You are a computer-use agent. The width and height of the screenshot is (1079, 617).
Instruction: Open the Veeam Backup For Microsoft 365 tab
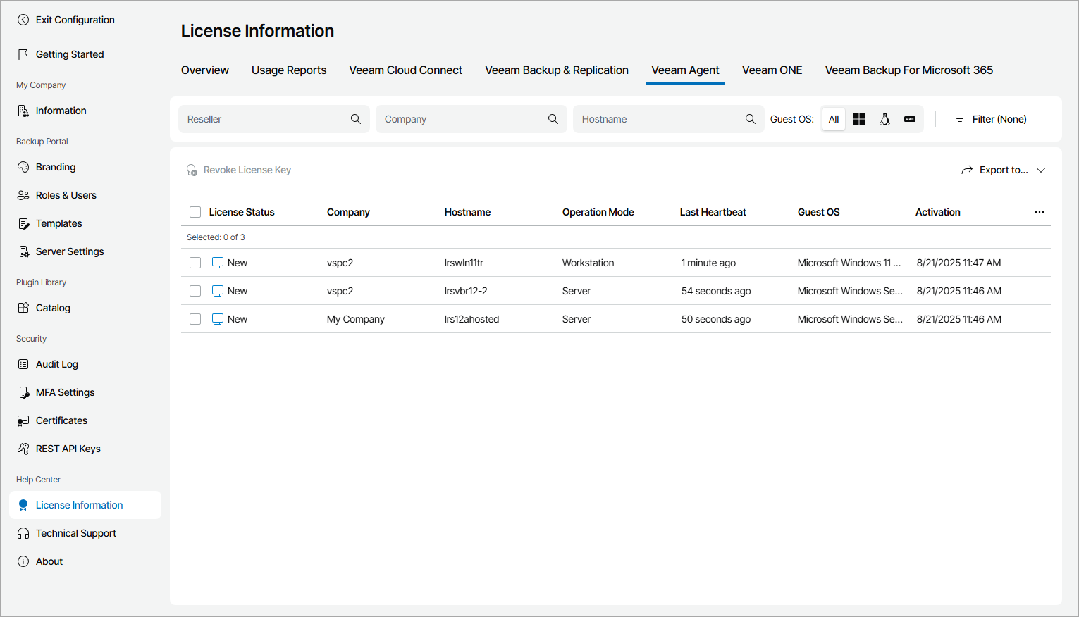tap(908, 70)
